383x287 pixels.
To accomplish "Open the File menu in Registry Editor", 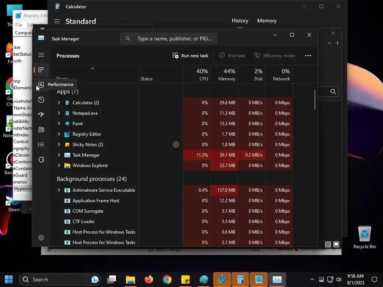I will tap(19, 25).
